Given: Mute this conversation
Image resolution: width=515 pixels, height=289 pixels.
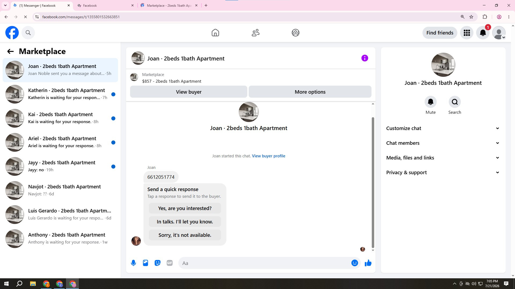Looking at the screenshot, I should tap(431, 105).
